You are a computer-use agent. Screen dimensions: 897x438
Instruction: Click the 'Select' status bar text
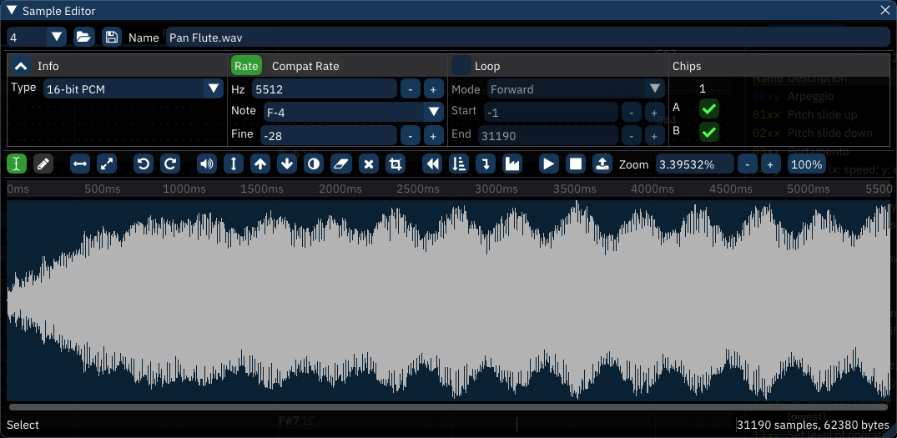[23, 425]
